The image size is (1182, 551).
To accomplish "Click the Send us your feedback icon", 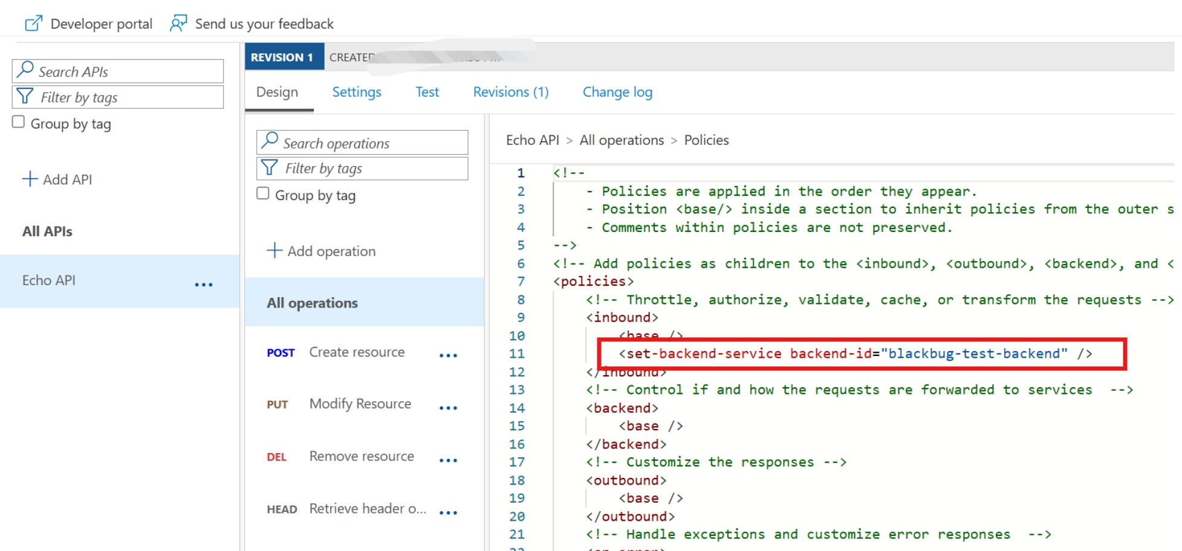I will coord(178,24).
